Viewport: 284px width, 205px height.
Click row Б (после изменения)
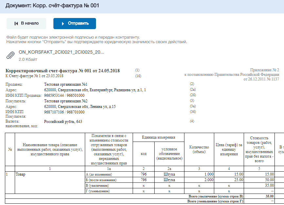click(101, 180)
